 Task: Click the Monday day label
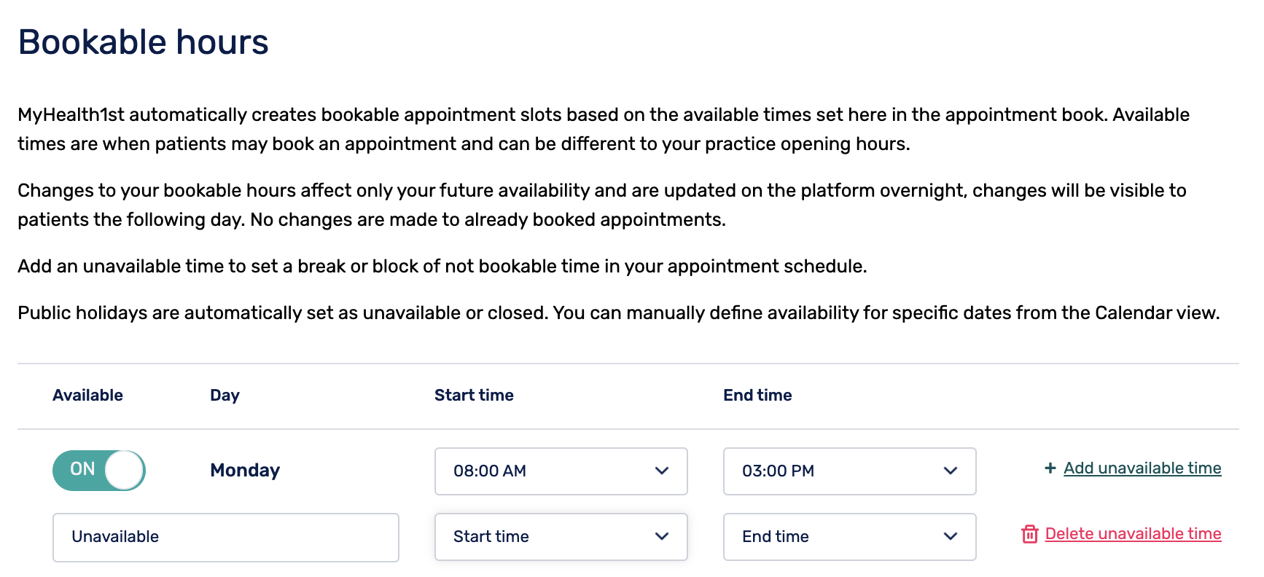245,470
